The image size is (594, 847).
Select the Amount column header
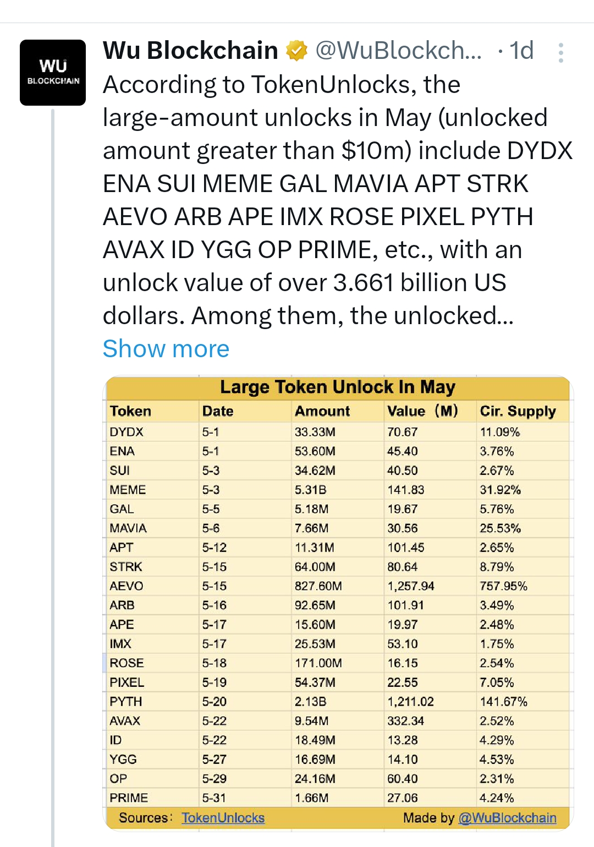coord(322,411)
